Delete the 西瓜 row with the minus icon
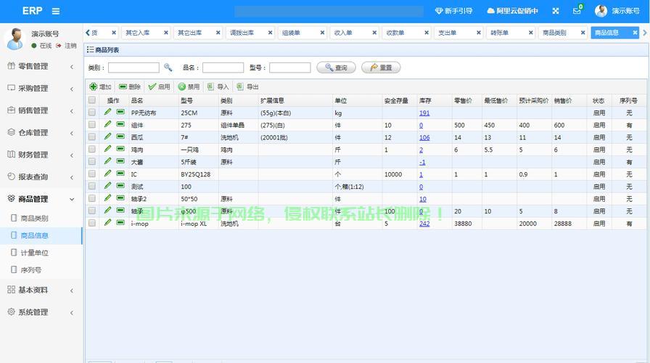The height and width of the screenshot is (363, 650). [x=120, y=136]
